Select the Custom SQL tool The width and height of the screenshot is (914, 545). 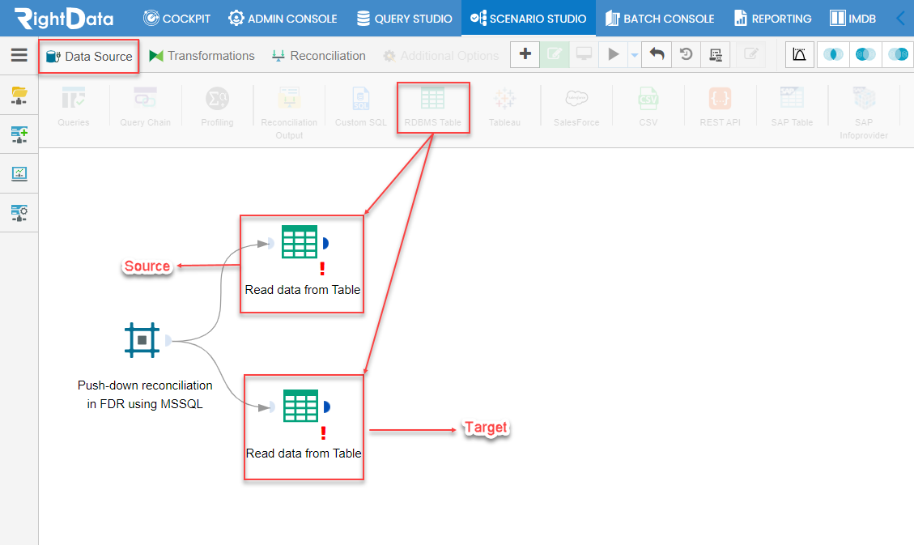(361, 107)
